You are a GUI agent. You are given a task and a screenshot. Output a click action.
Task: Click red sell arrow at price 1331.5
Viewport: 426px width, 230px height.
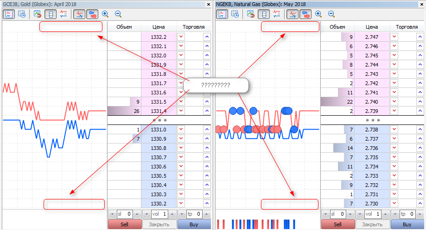181,101
